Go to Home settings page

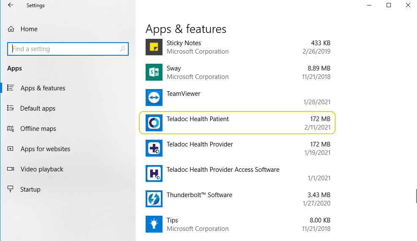coord(29,29)
